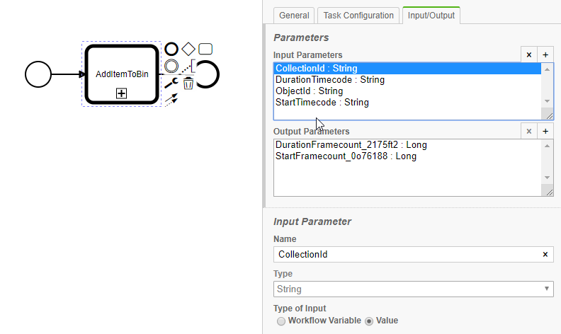Remove selected input parameter with x button
Viewport: 561px width, 334px height.
pos(528,54)
